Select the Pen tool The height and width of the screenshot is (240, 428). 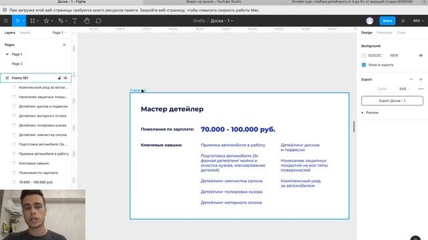pyautogui.click(x=61, y=21)
